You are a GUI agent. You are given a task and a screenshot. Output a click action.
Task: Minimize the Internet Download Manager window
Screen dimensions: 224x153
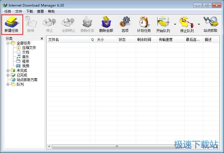click(198, 5)
